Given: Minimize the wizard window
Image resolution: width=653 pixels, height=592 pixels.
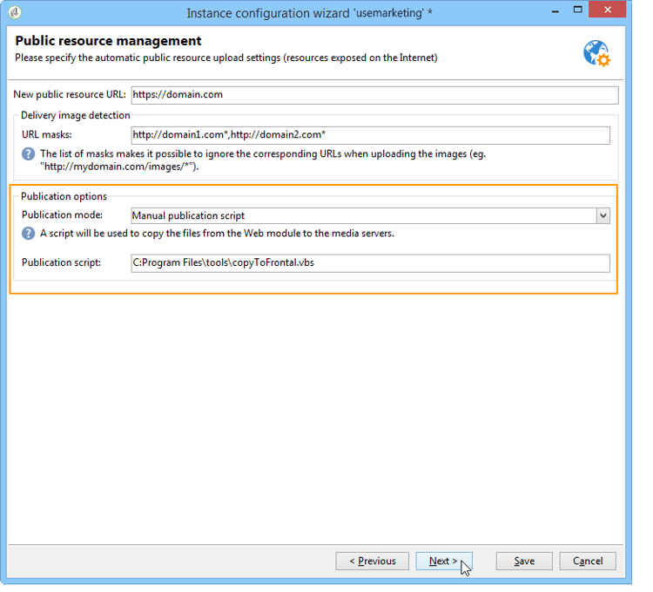Looking at the screenshot, I should 555,10.
